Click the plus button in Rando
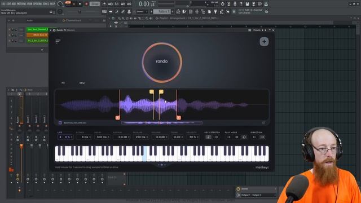This screenshot has height=203, width=361. coord(264,42)
